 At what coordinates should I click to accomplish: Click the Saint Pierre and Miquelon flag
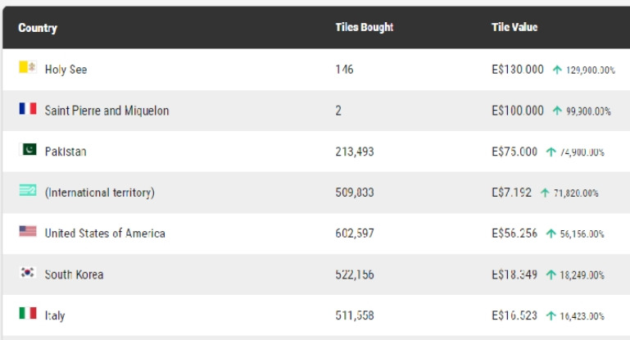point(28,108)
